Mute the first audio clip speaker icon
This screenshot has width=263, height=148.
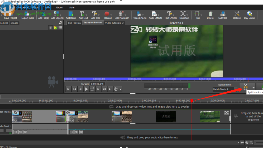click(21, 132)
